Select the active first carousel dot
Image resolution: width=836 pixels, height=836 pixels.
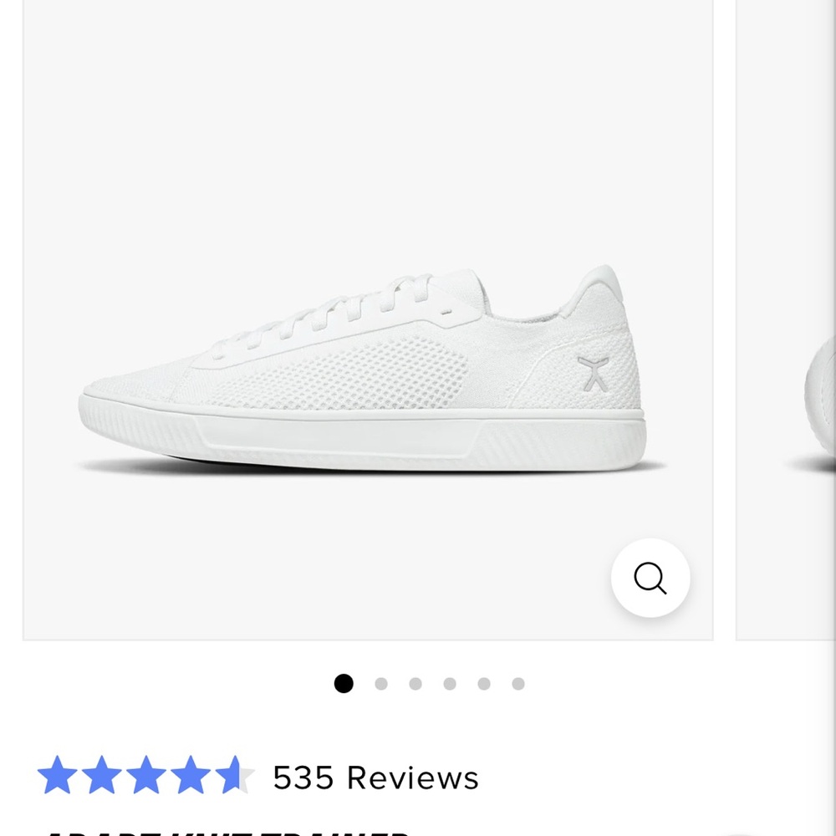click(343, 684)
